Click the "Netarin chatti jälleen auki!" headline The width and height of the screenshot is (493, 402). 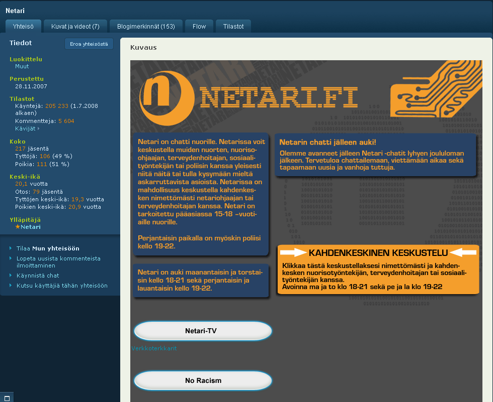[x=327, y=143]
